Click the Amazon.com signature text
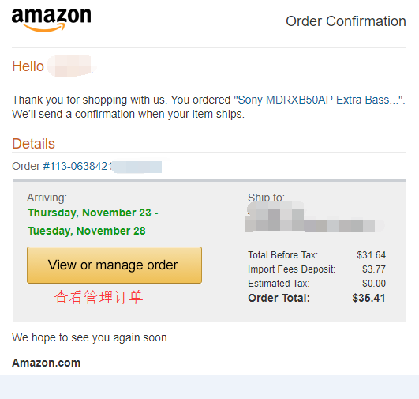The height and width of the screenshot is (399, 419). click(47, 363)
